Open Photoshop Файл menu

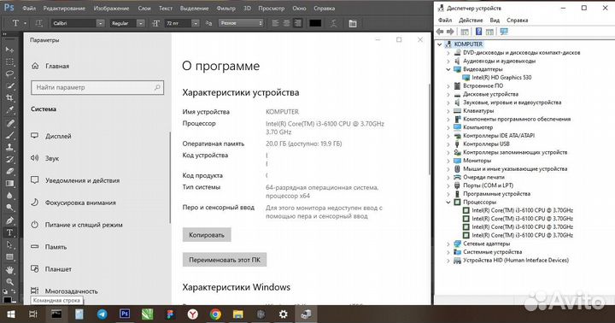click(x=29, y=8)
